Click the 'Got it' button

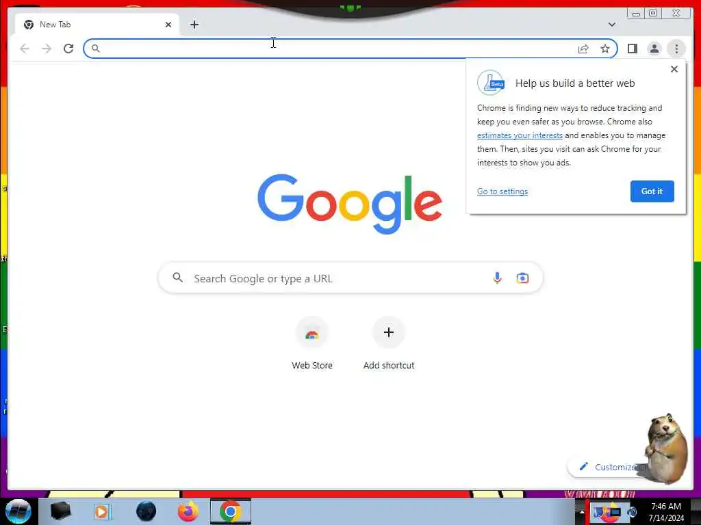click(652, 191)
